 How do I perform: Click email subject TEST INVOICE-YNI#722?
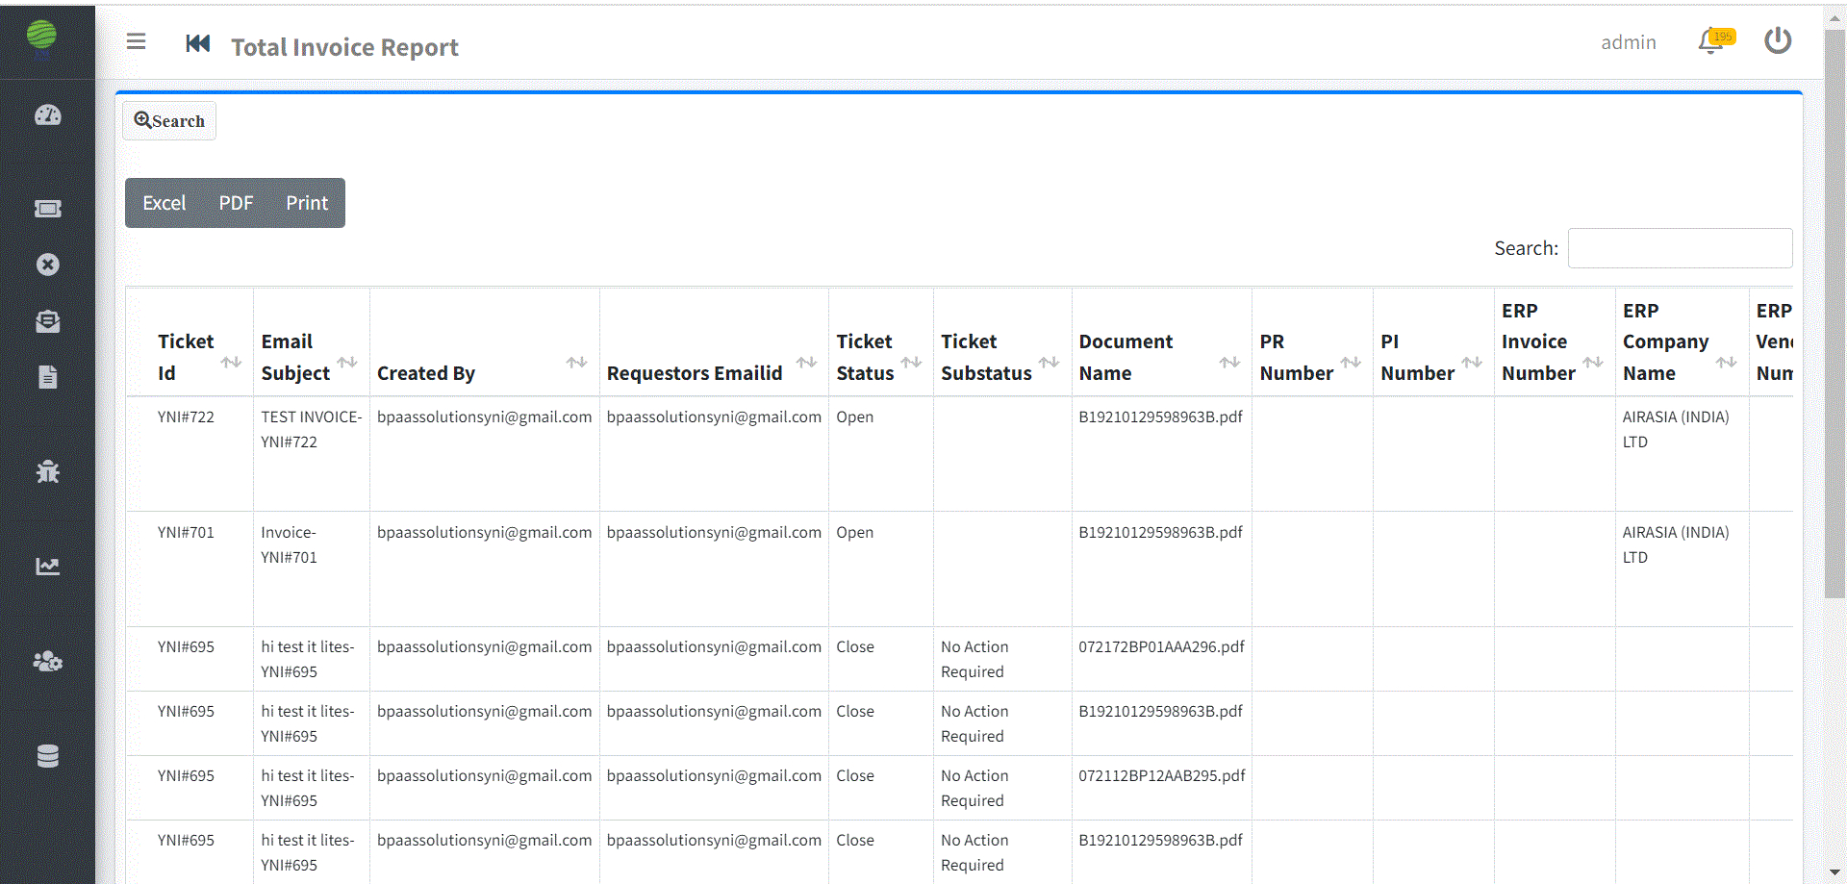tap(312, 430)
